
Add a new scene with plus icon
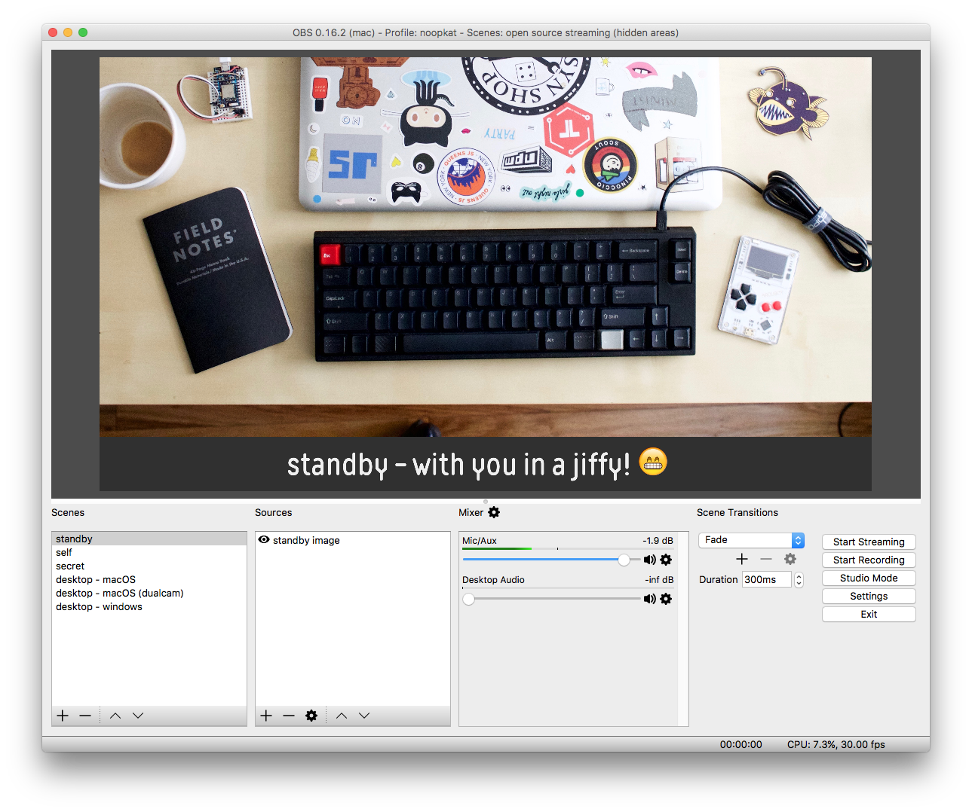pyautogui.click(x=63, y=716)
